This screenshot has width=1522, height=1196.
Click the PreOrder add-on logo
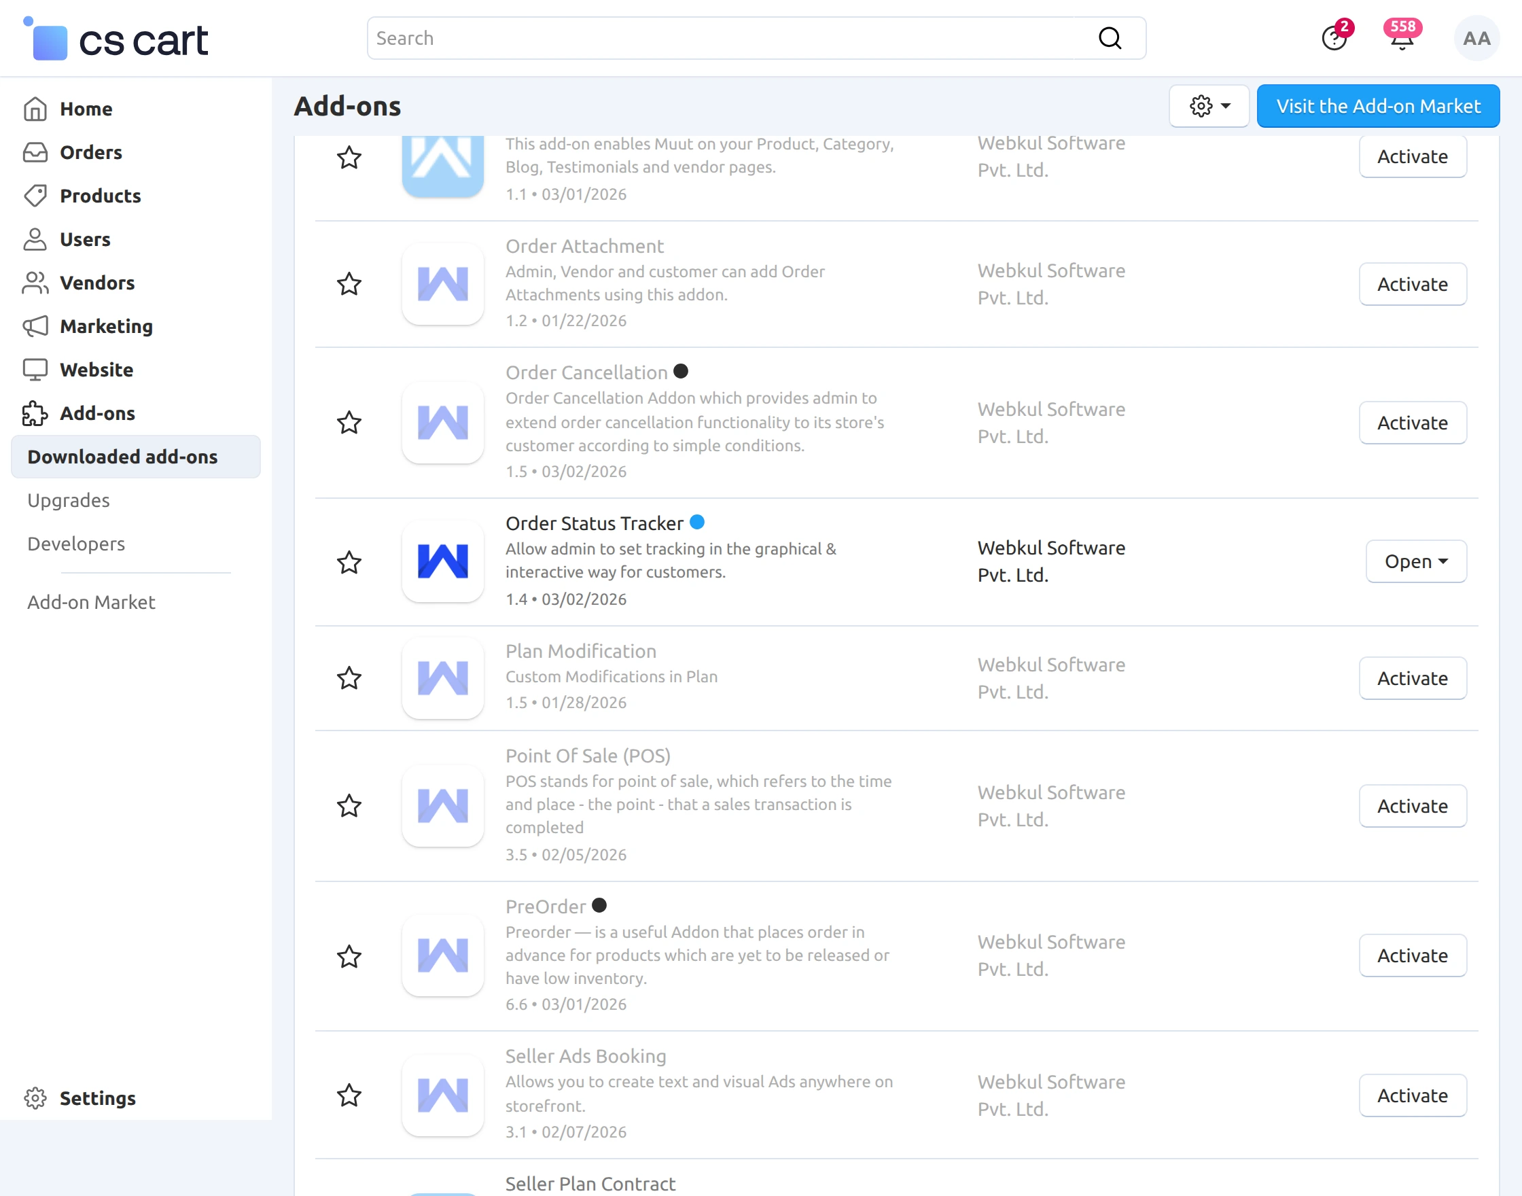point(442,955)
